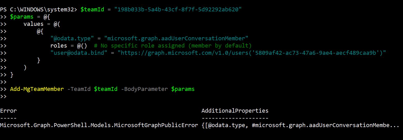Click the roles property name
This screenshot has height=140, width=403.
coord(59,46)
